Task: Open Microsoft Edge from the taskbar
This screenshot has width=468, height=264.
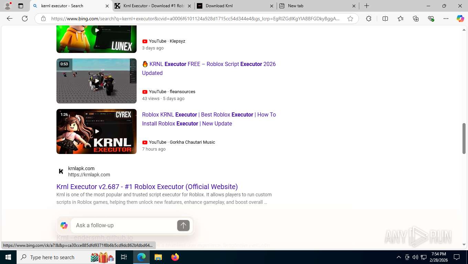Action: (141, 257)
